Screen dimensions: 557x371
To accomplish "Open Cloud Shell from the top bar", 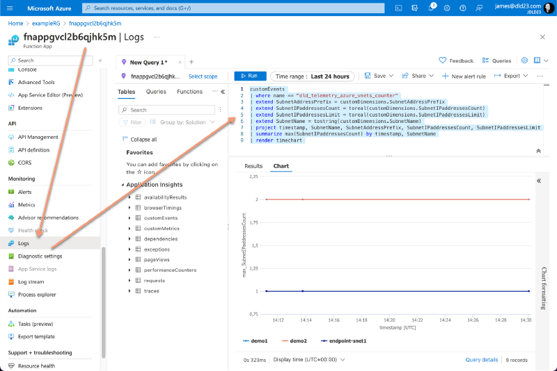I will pyautogui.click(x=398, y=8).
